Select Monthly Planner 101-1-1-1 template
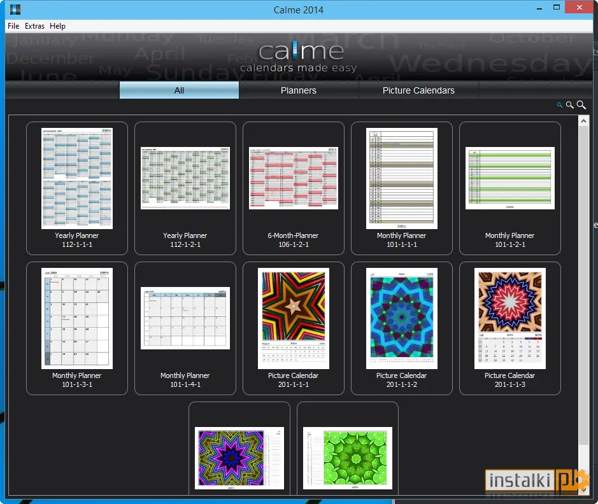 click(x=402, y=188)
